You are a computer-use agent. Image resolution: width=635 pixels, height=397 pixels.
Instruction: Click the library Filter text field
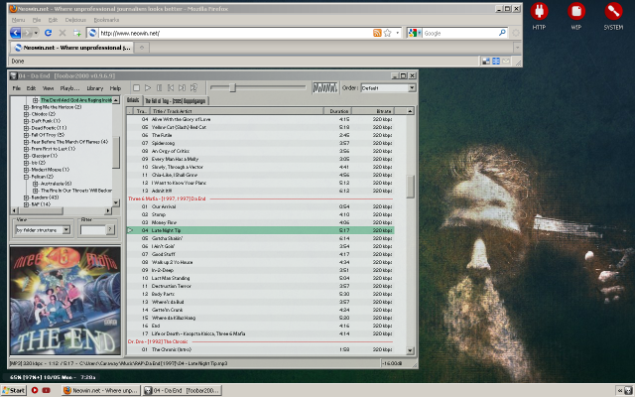click(x=92, y=230)
